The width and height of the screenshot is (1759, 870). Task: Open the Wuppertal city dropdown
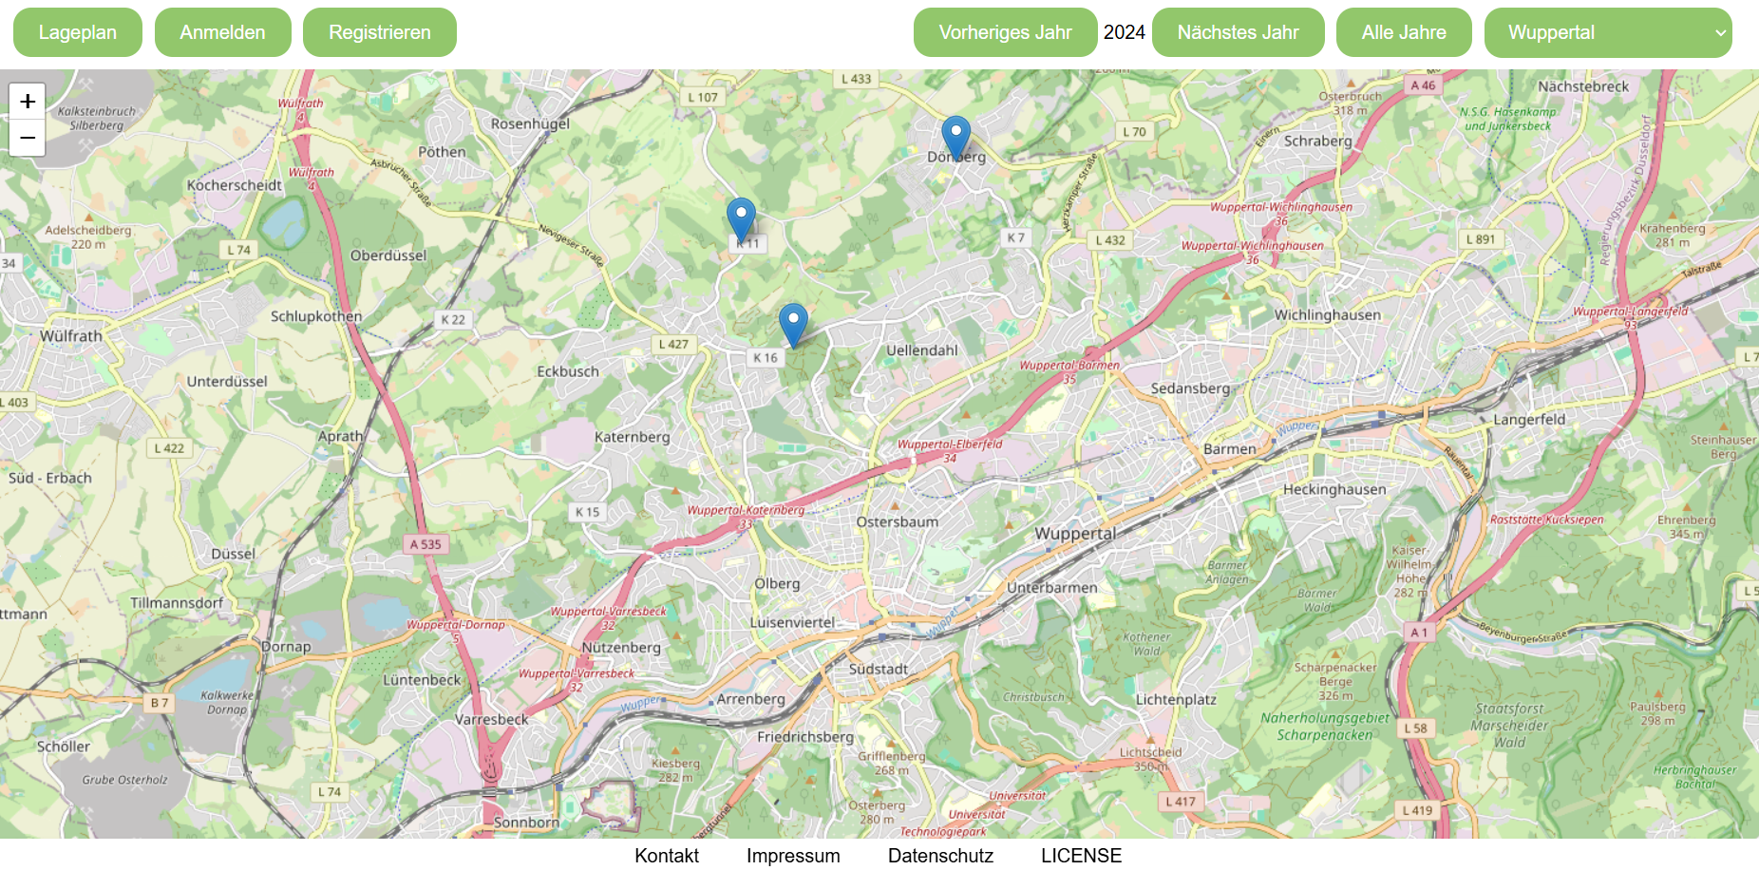tap(1607, 32)
